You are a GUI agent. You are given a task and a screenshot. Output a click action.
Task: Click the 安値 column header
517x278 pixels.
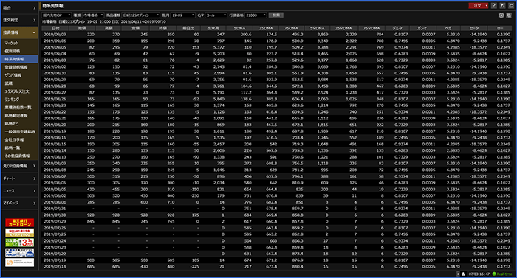(x=135, y=28)
